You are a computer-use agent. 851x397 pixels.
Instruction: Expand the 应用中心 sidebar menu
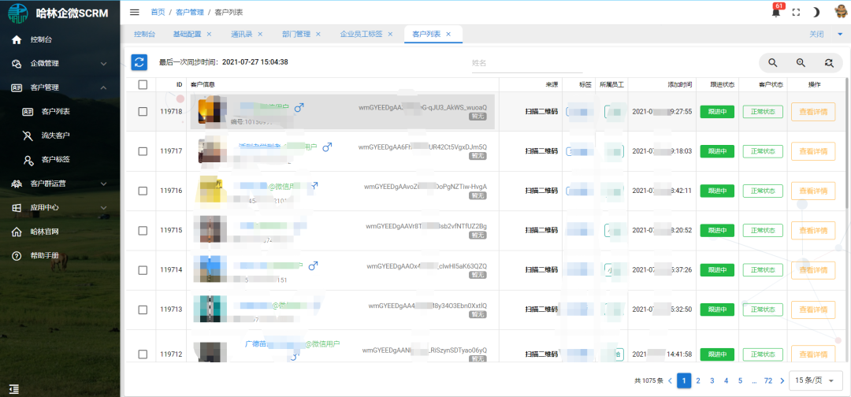point(60,208)
